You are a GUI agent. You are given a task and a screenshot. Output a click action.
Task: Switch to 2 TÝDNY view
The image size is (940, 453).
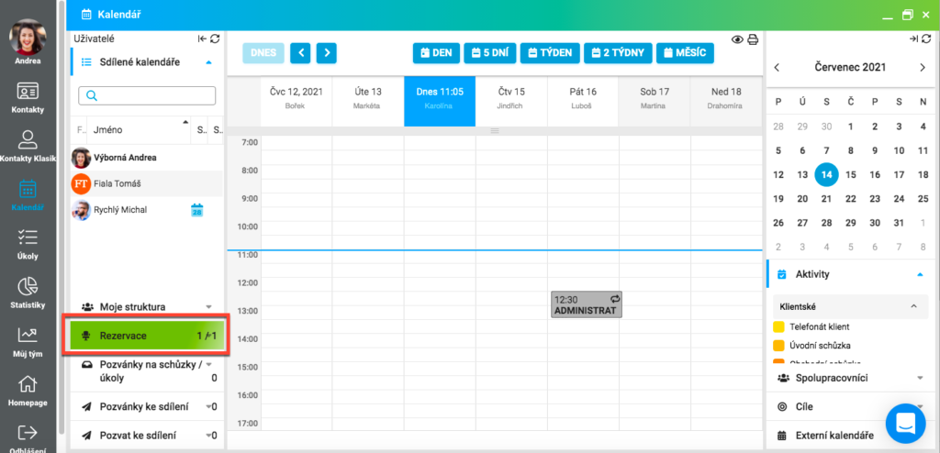618,53
